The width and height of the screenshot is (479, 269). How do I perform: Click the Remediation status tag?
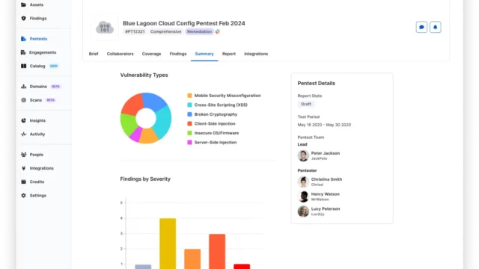click(199, 31)
